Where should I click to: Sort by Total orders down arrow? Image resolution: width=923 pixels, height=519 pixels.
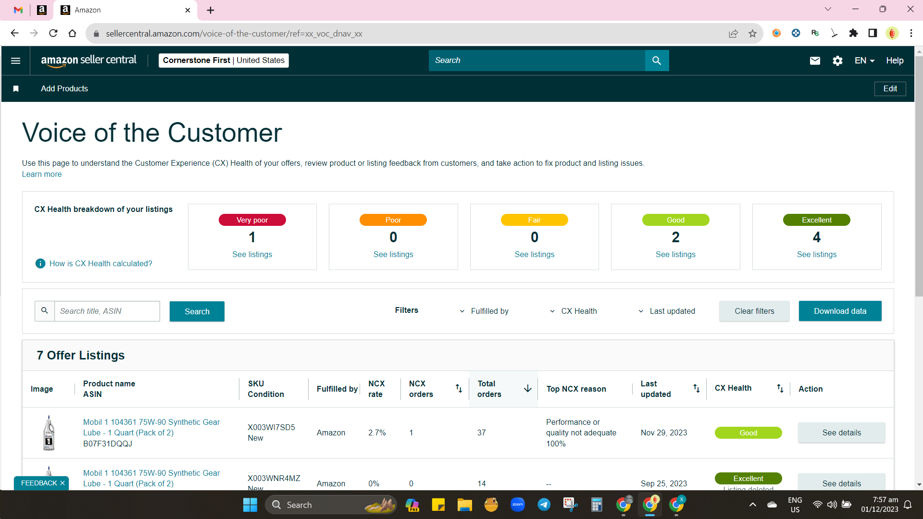(527, 388)
